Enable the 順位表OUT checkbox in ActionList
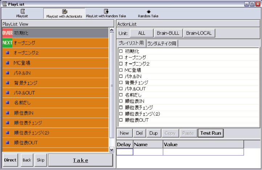Screen dimensions: 262x170 coord(121,120)
